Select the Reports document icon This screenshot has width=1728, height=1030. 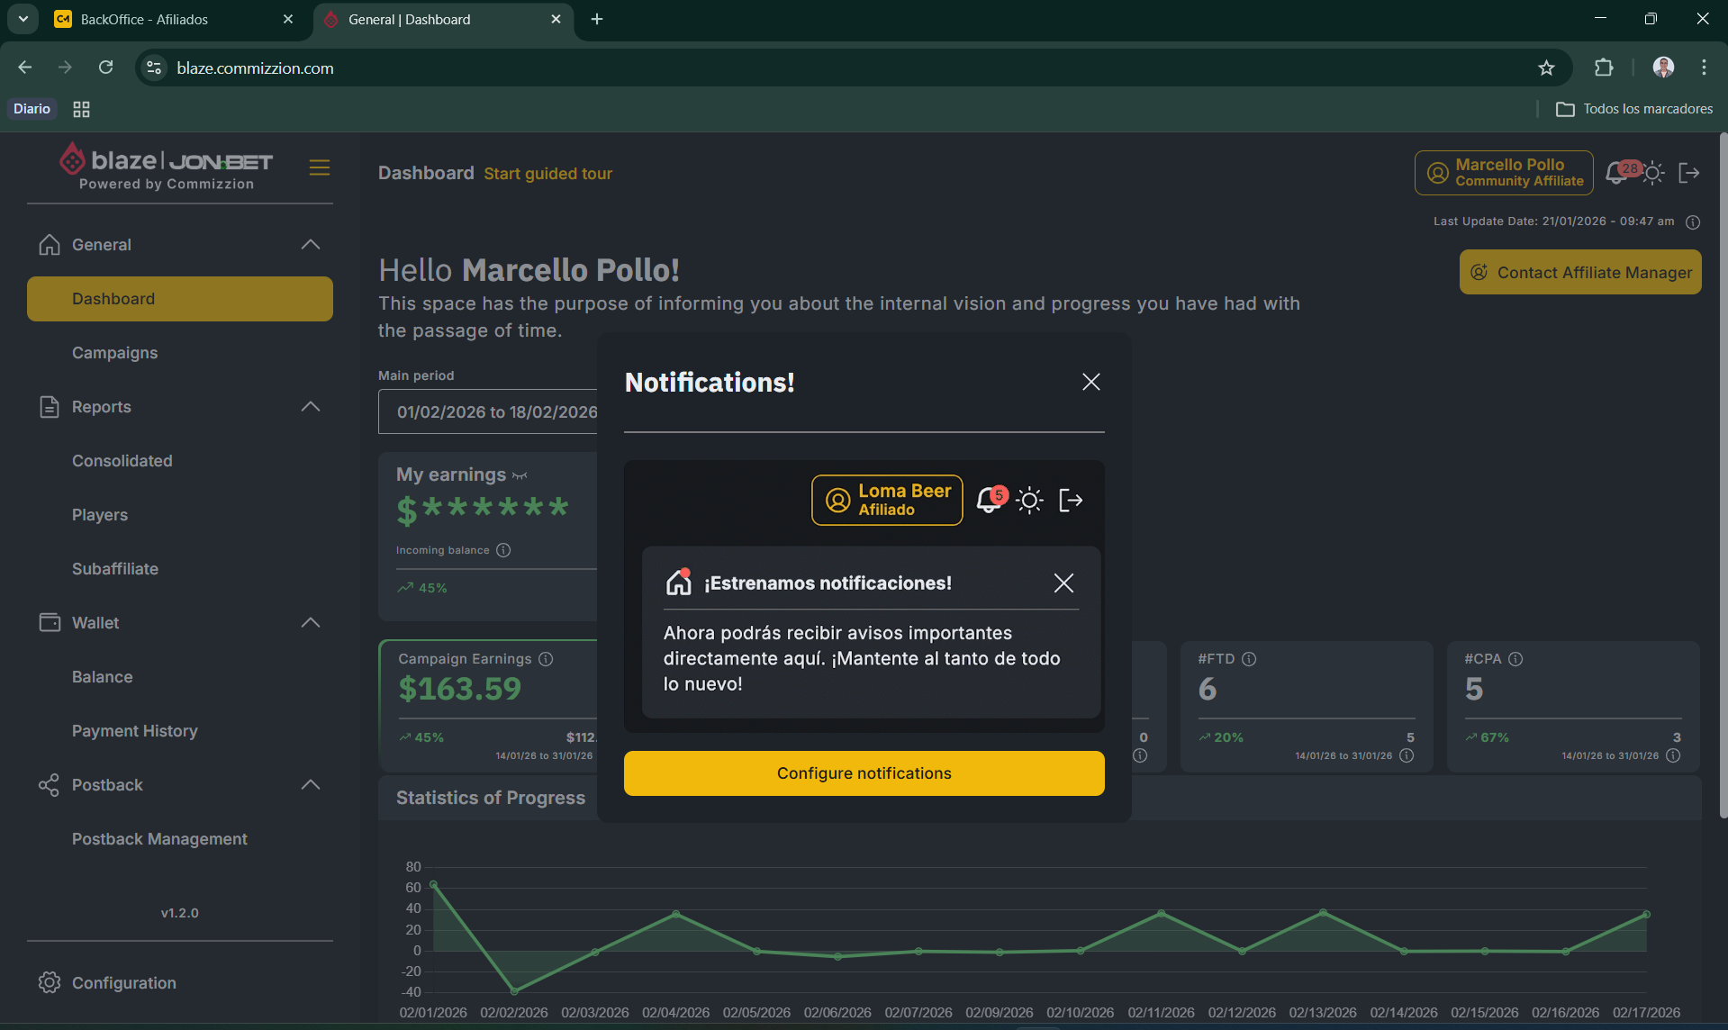click(50, 406)
